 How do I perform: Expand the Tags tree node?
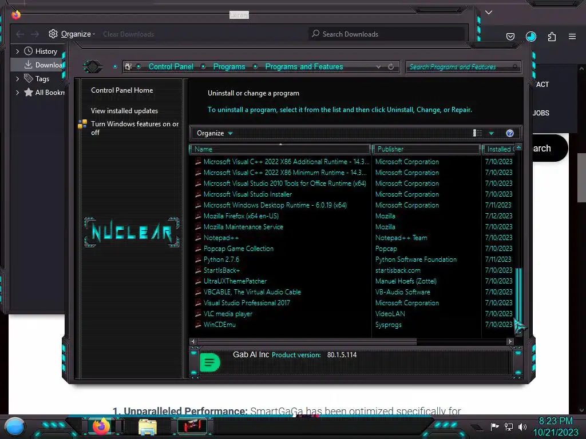(17, 79)
